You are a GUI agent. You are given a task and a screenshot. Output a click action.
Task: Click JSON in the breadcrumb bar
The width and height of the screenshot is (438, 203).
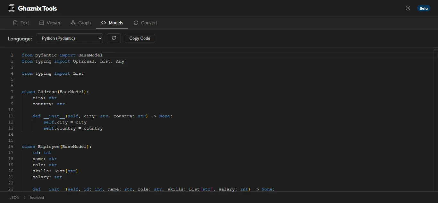point(14,198)
